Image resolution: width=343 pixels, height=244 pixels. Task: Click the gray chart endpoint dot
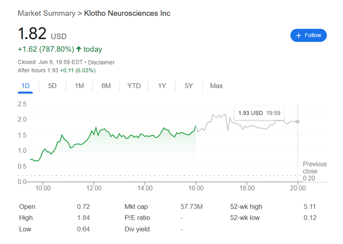tap(297, 122)
